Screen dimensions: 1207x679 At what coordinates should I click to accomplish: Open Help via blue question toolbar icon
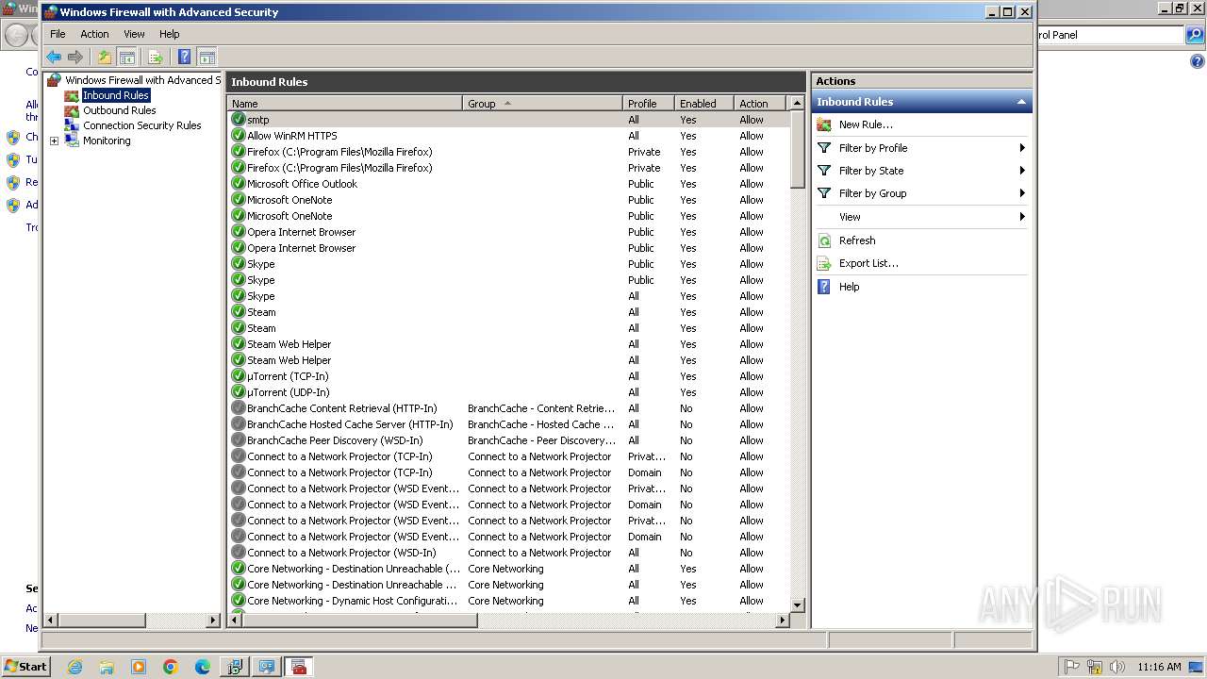point(184,58)
